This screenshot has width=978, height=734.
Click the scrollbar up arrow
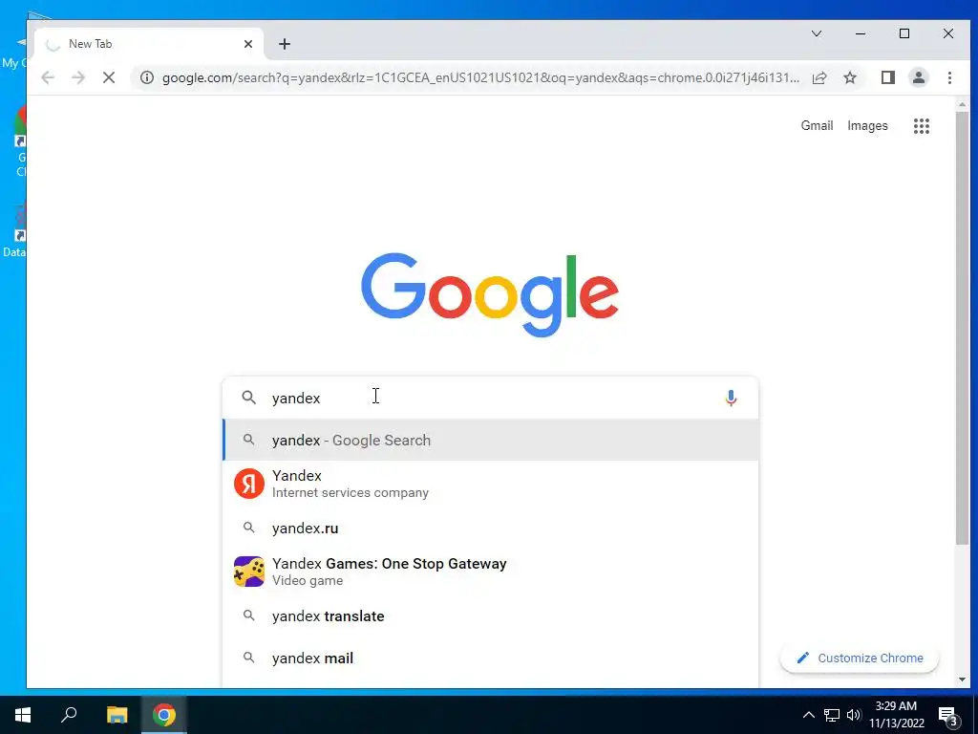962,104
